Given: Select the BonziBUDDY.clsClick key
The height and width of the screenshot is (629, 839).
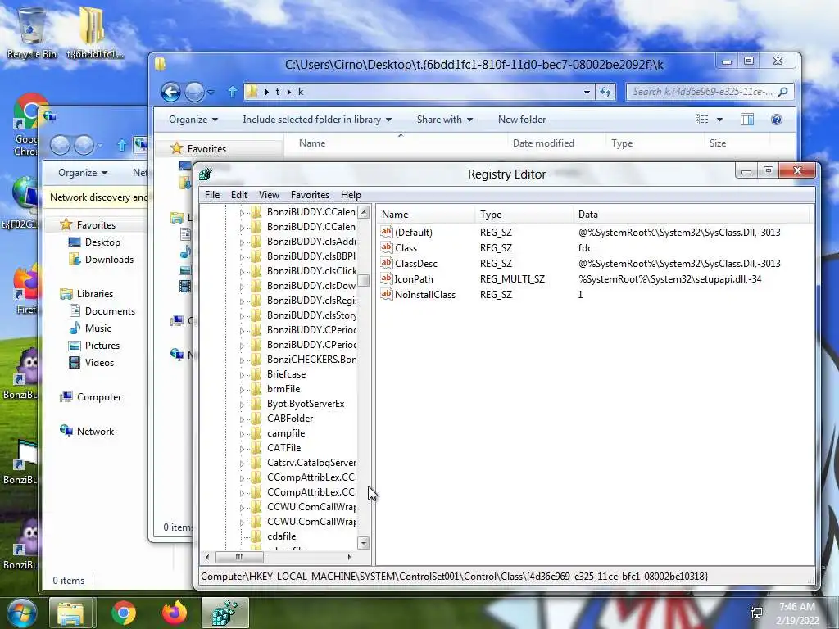Looking at the screenshot, I should tap(311, 270).
